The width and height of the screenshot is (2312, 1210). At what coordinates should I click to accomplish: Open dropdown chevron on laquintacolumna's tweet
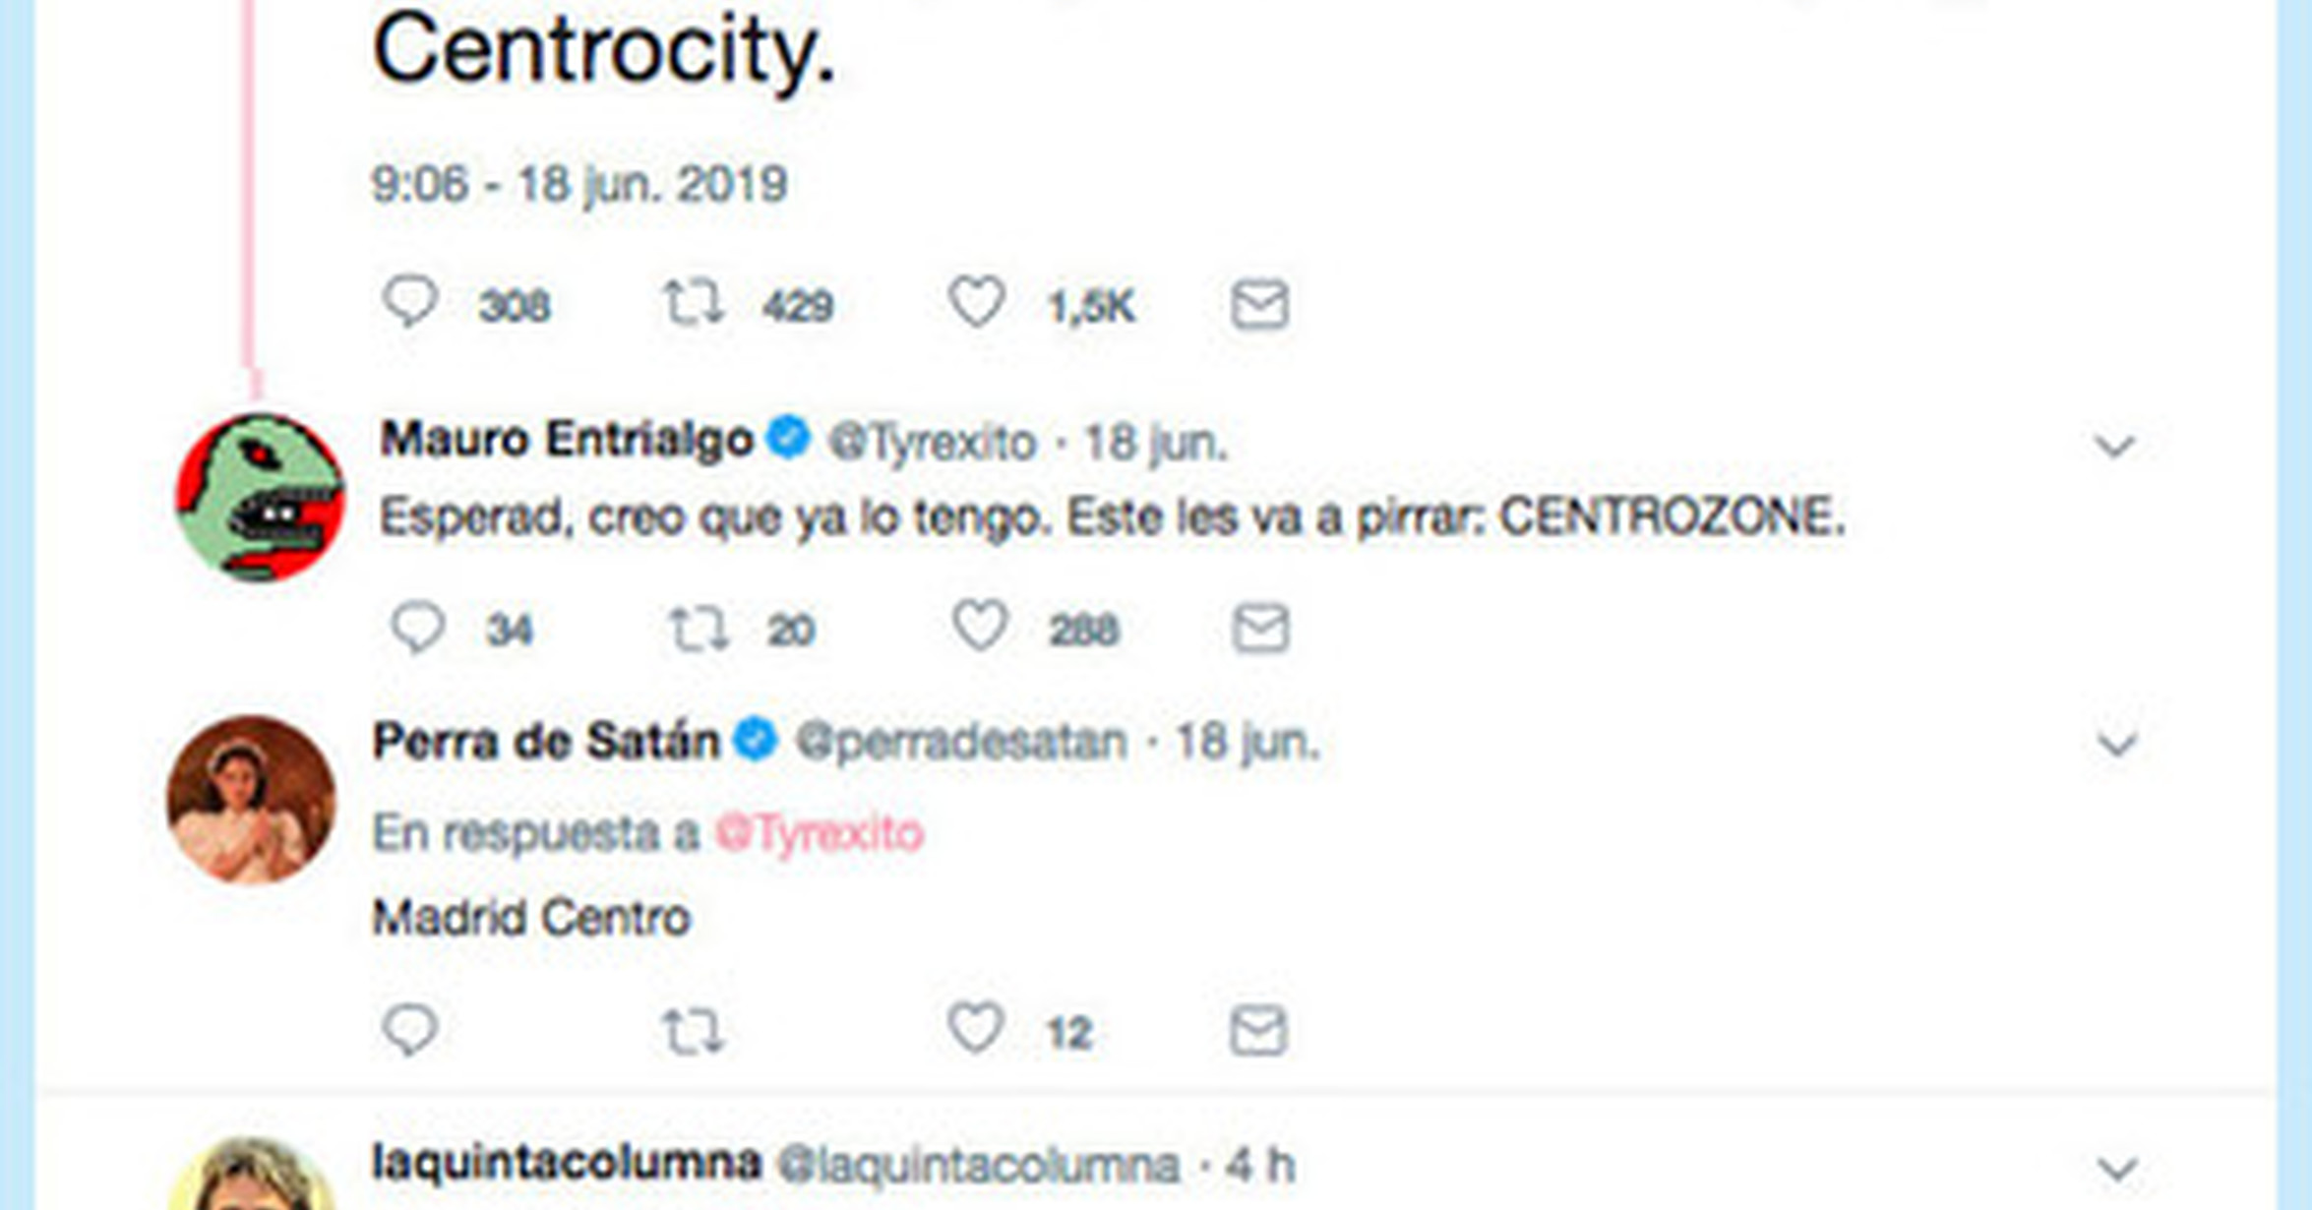coord(2116,1170)
